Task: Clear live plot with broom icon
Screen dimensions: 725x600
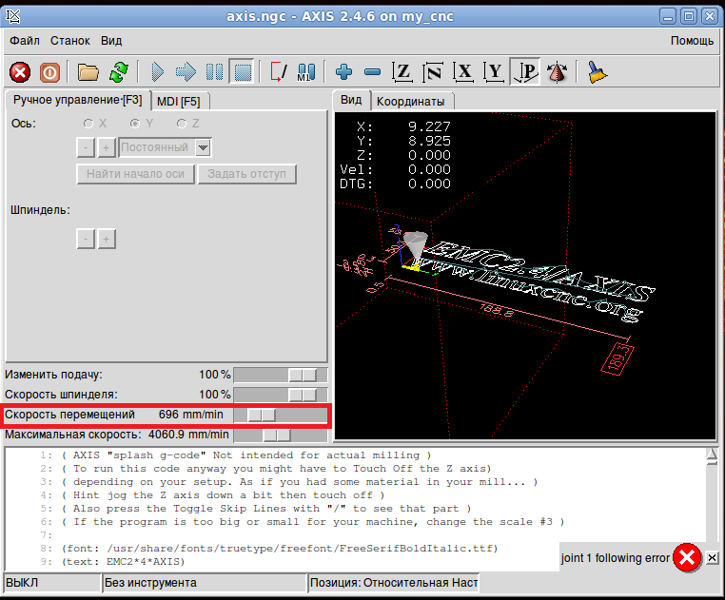Action: point(597,72)
